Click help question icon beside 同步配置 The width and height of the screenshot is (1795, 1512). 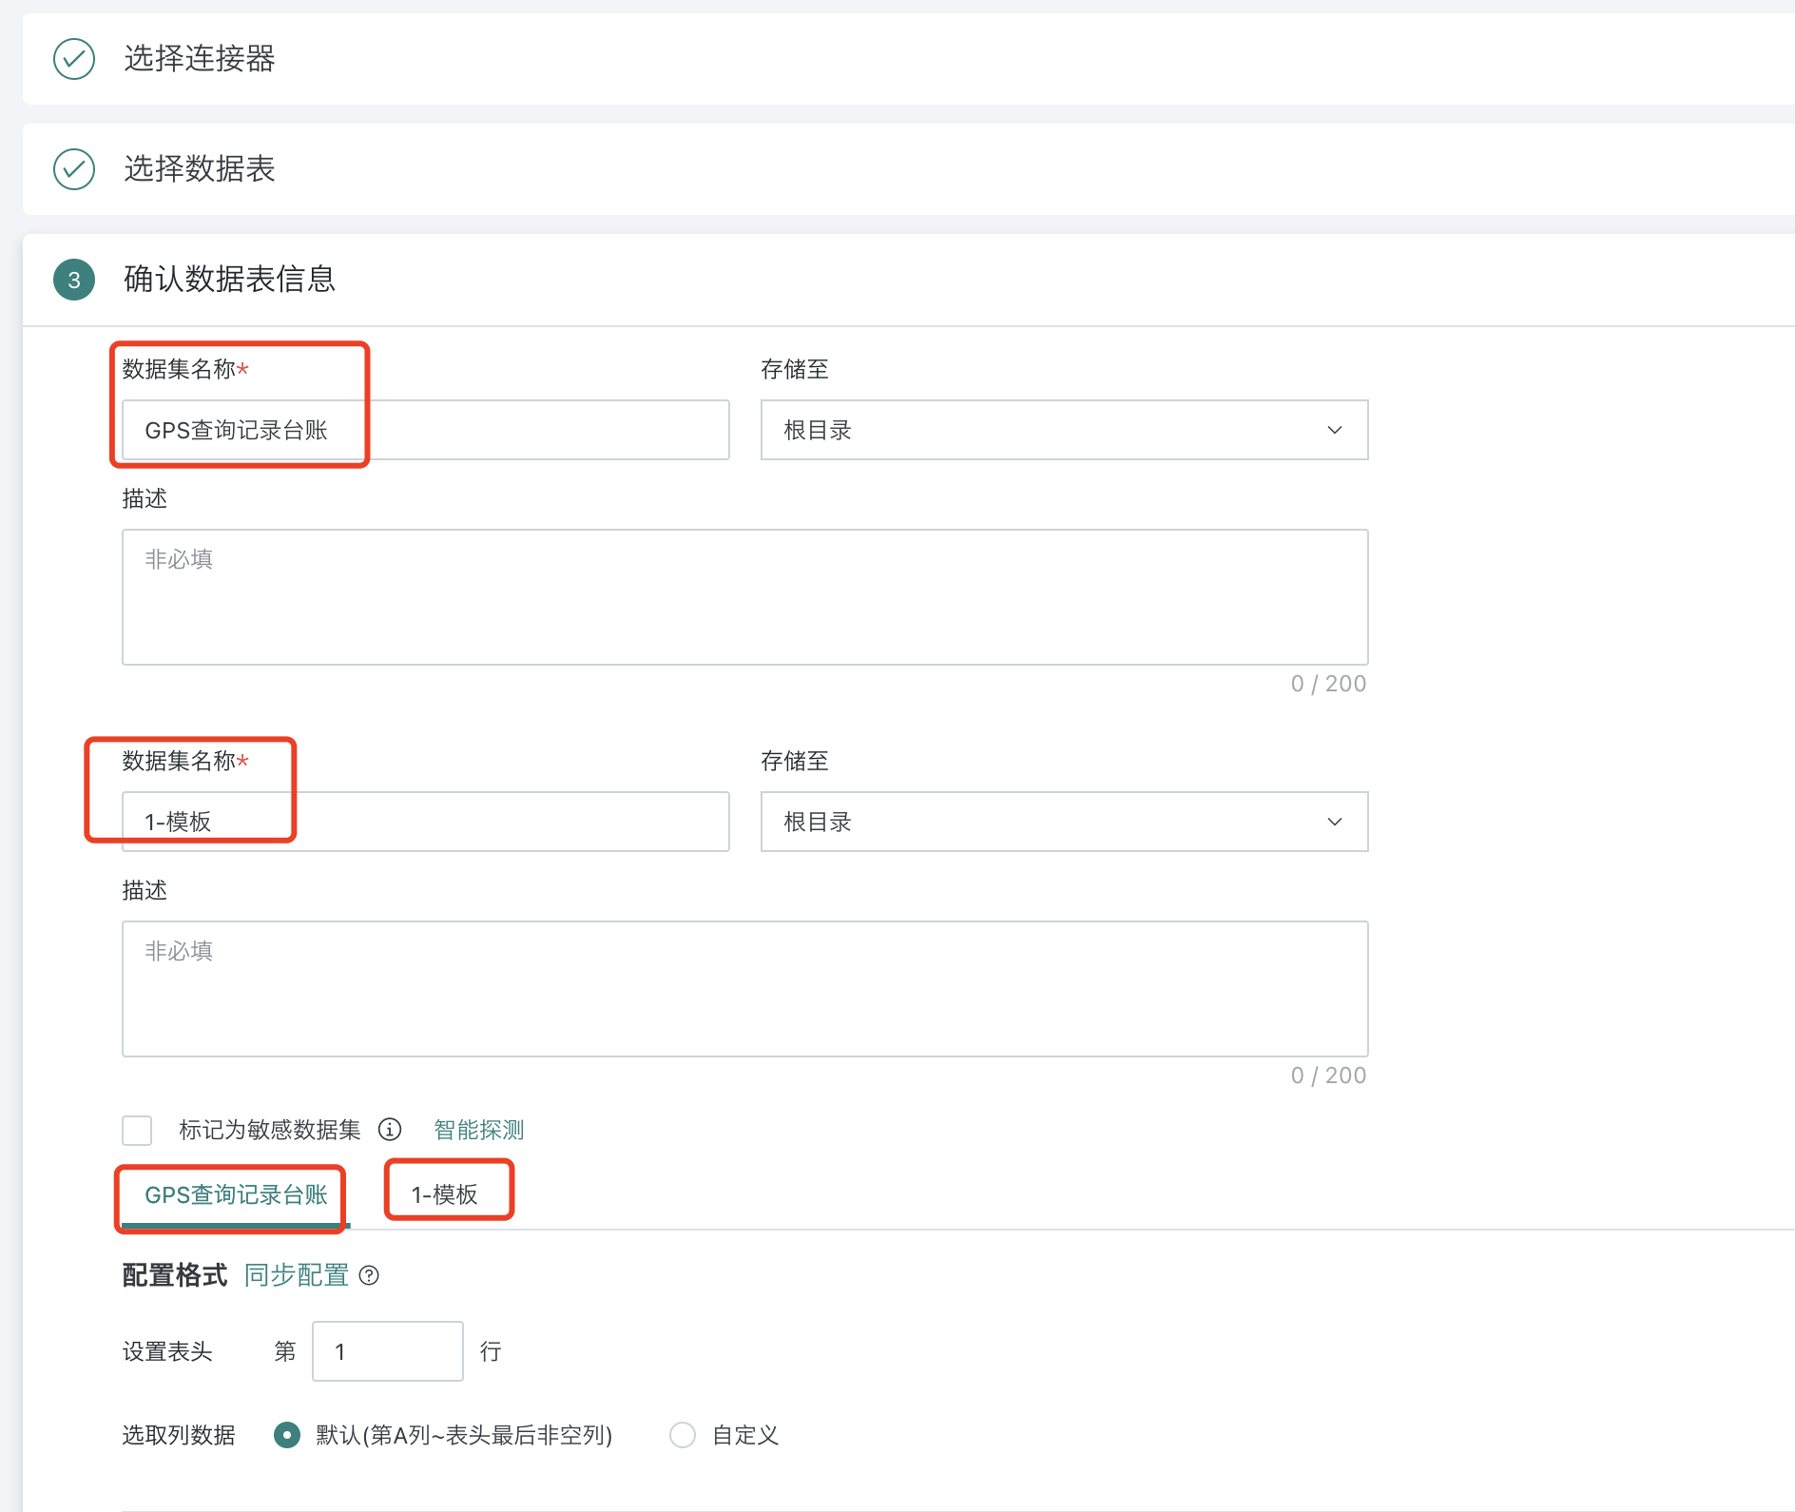pyautogui.click(x=370, y=1276)
